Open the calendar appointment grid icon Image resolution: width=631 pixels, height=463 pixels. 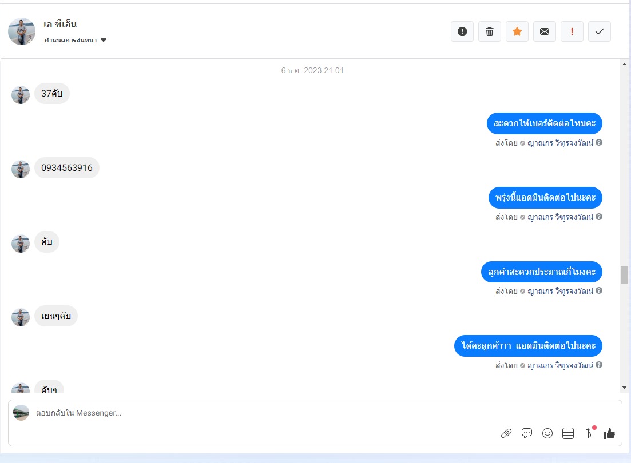click(568, 433)
